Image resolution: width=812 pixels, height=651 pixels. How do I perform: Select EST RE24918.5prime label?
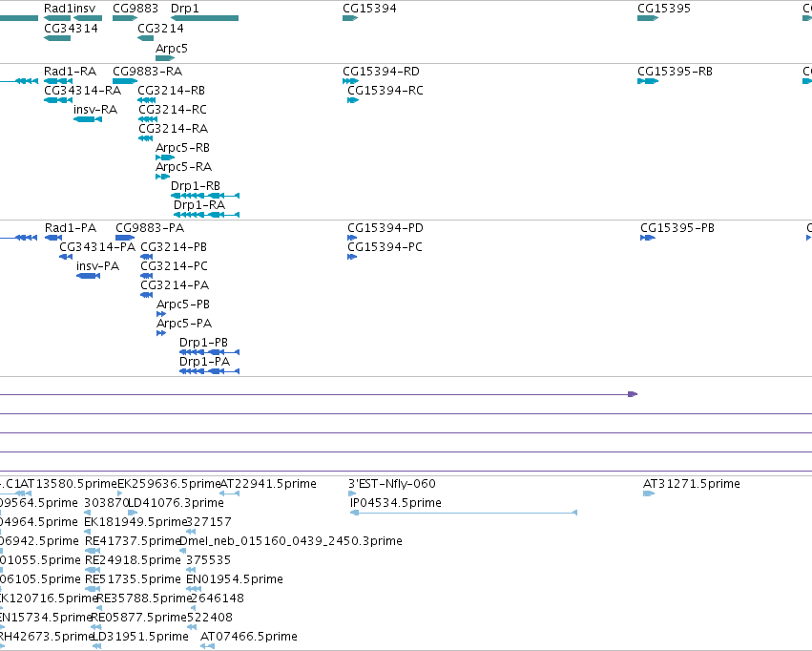133,560
